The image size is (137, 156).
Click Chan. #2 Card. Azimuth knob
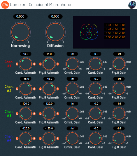(26, 89)
